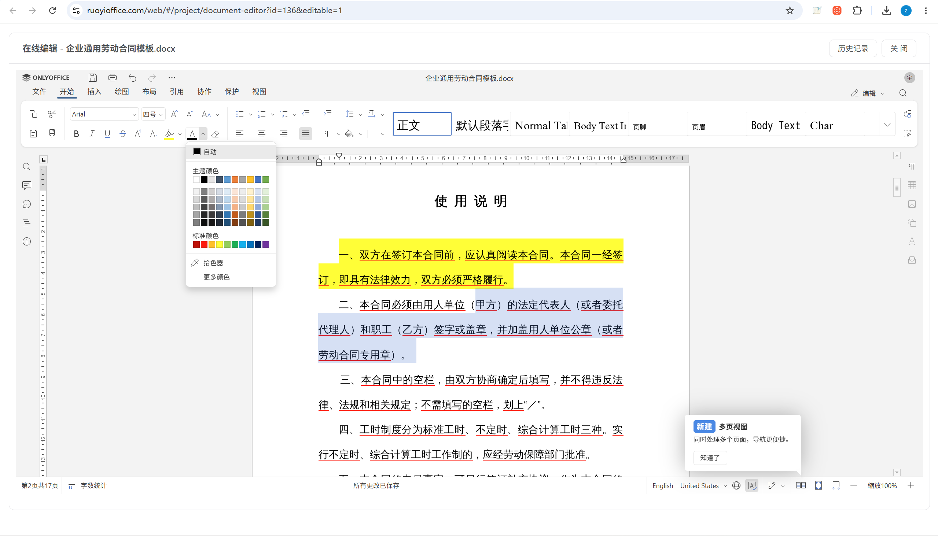938x536 pixels.
Task: Open the About info icon in left sidebar
Action: 26,241
